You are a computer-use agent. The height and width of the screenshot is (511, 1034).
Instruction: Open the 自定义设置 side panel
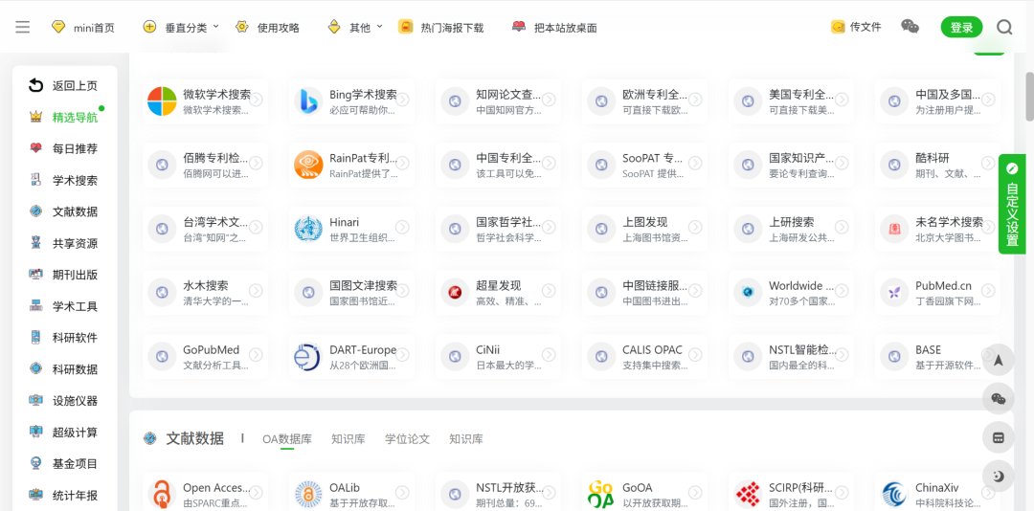pyautogui.click(x=1012, y=204)
